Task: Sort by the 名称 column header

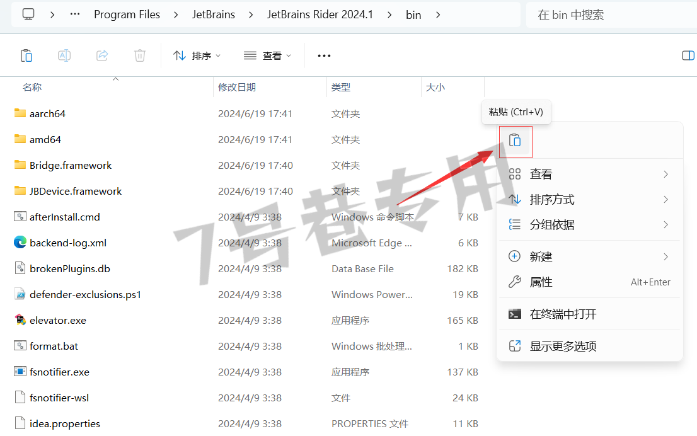Action: (32, 88)
